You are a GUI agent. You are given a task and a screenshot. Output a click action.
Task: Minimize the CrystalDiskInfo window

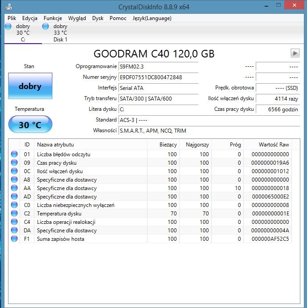266,6
